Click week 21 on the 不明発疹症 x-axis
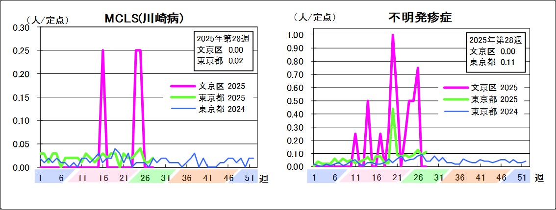The image size is (556, 210). (398, 178)
